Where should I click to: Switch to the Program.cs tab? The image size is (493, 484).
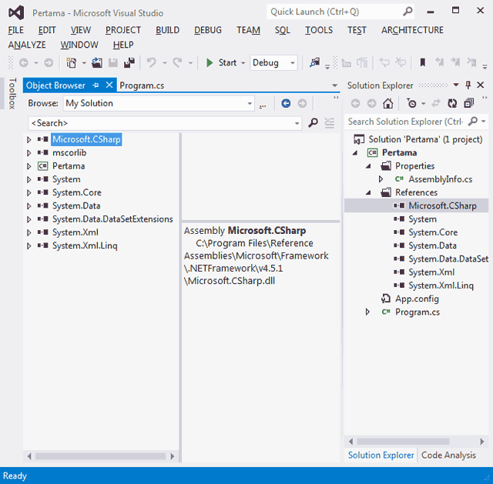pyautogui.click(x=142, y=85)
